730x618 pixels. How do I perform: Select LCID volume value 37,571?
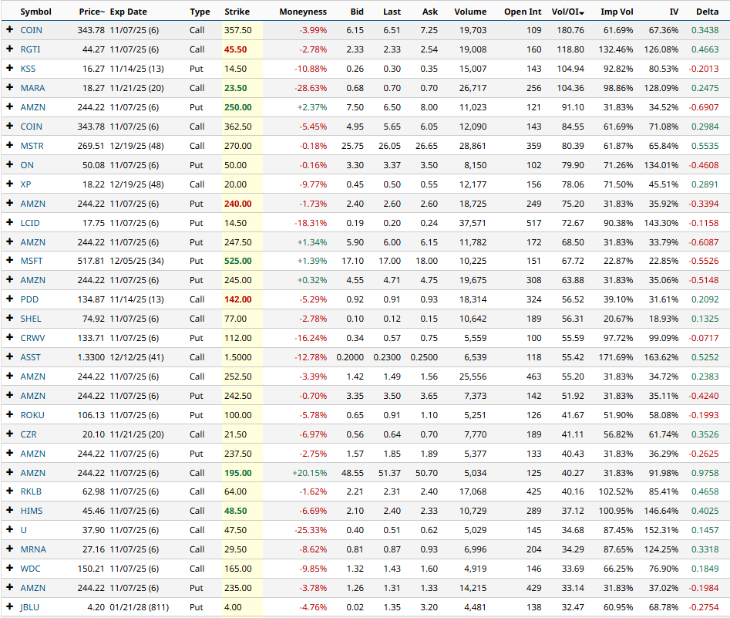473,223
